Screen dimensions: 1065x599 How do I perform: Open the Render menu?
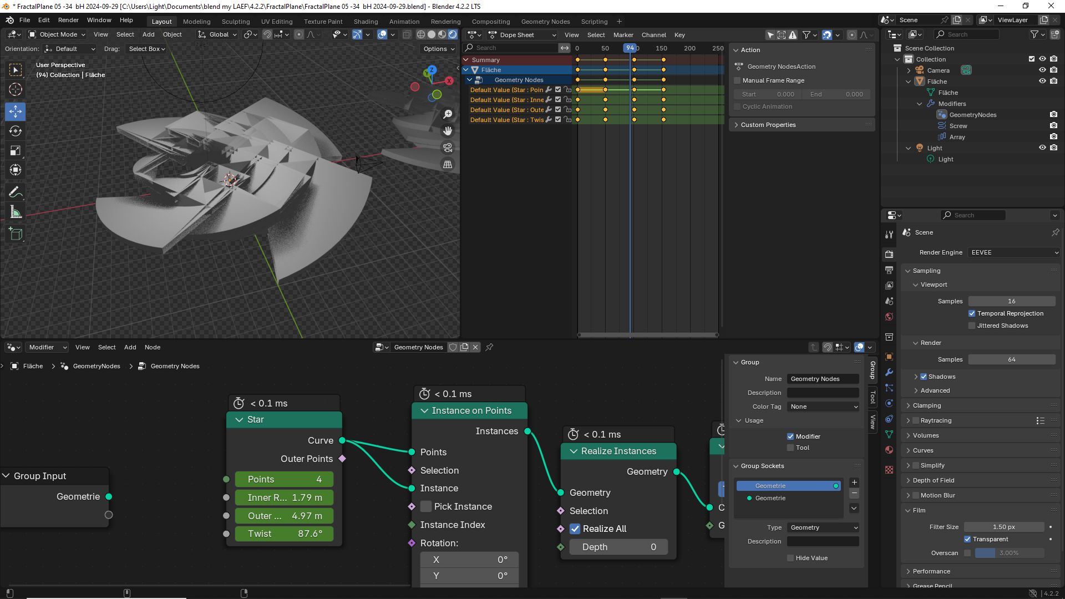pos(68,20)
